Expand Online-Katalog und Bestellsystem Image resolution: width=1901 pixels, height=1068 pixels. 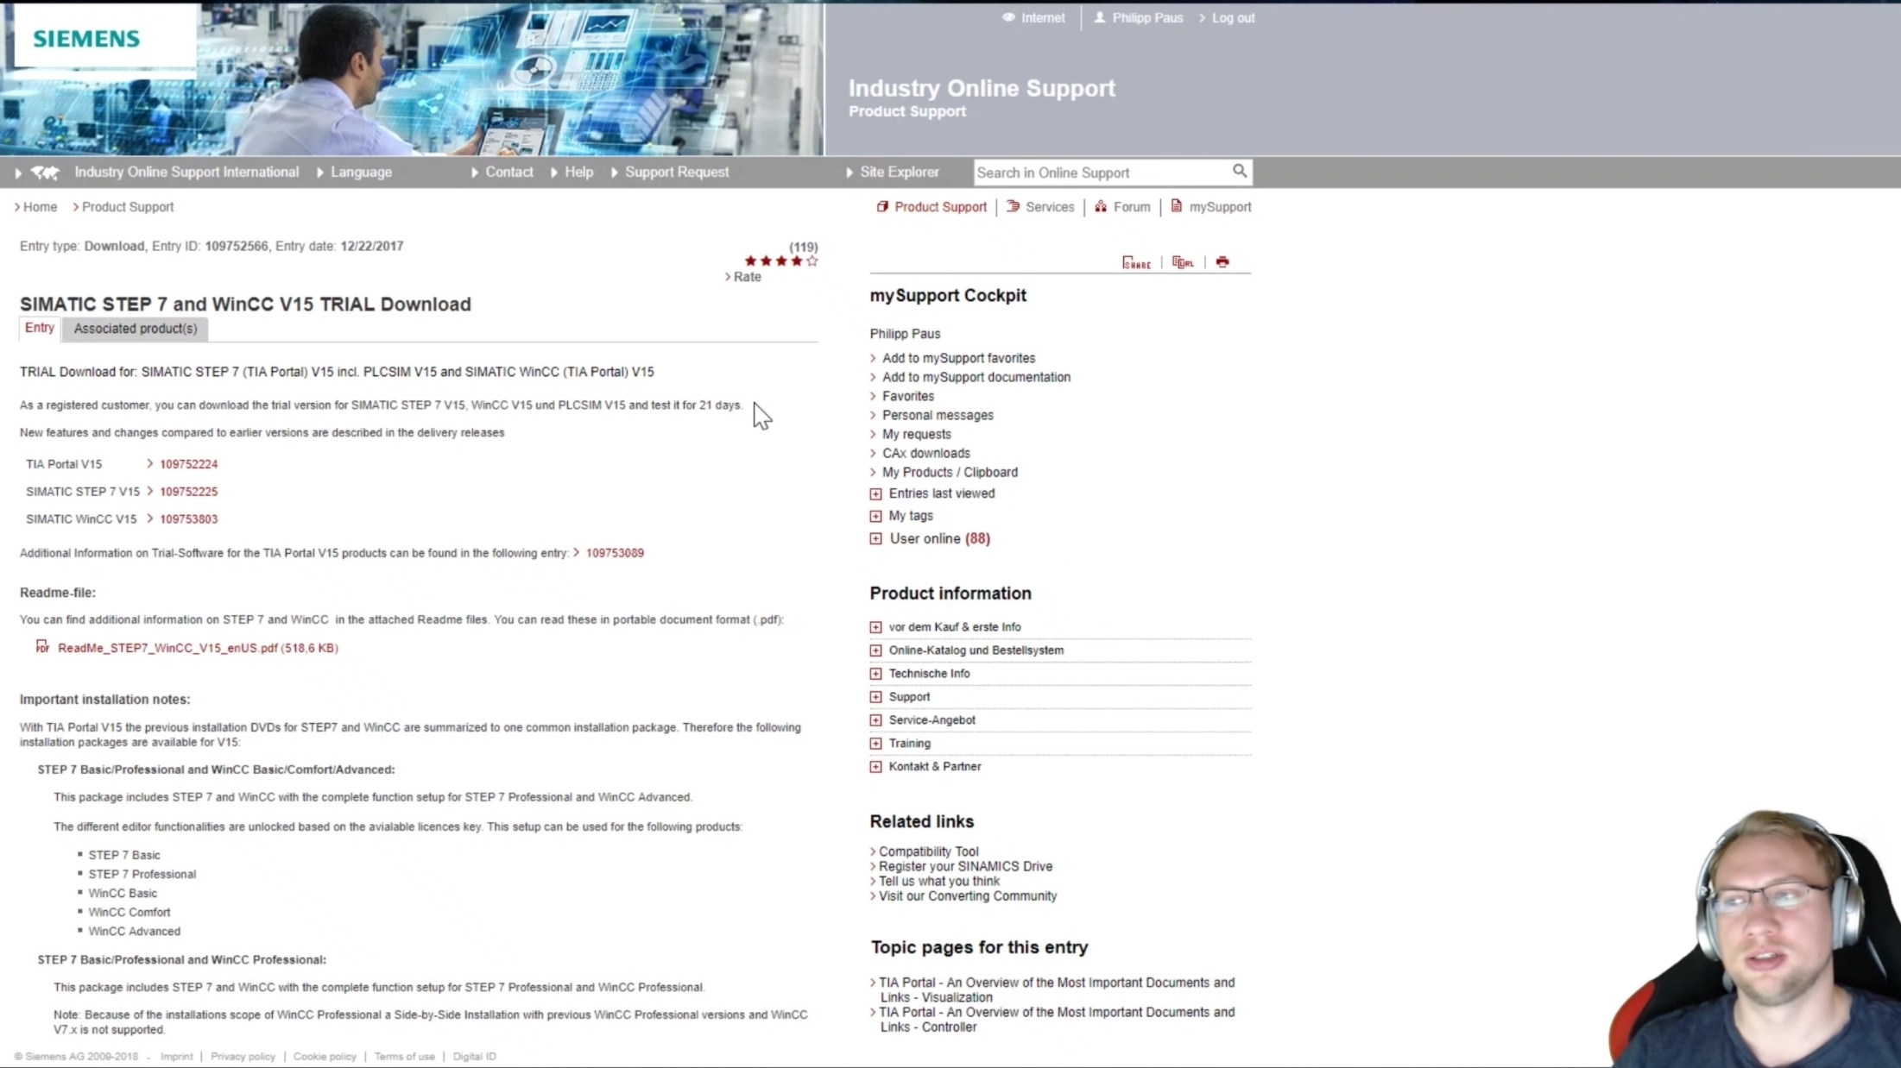875,650
